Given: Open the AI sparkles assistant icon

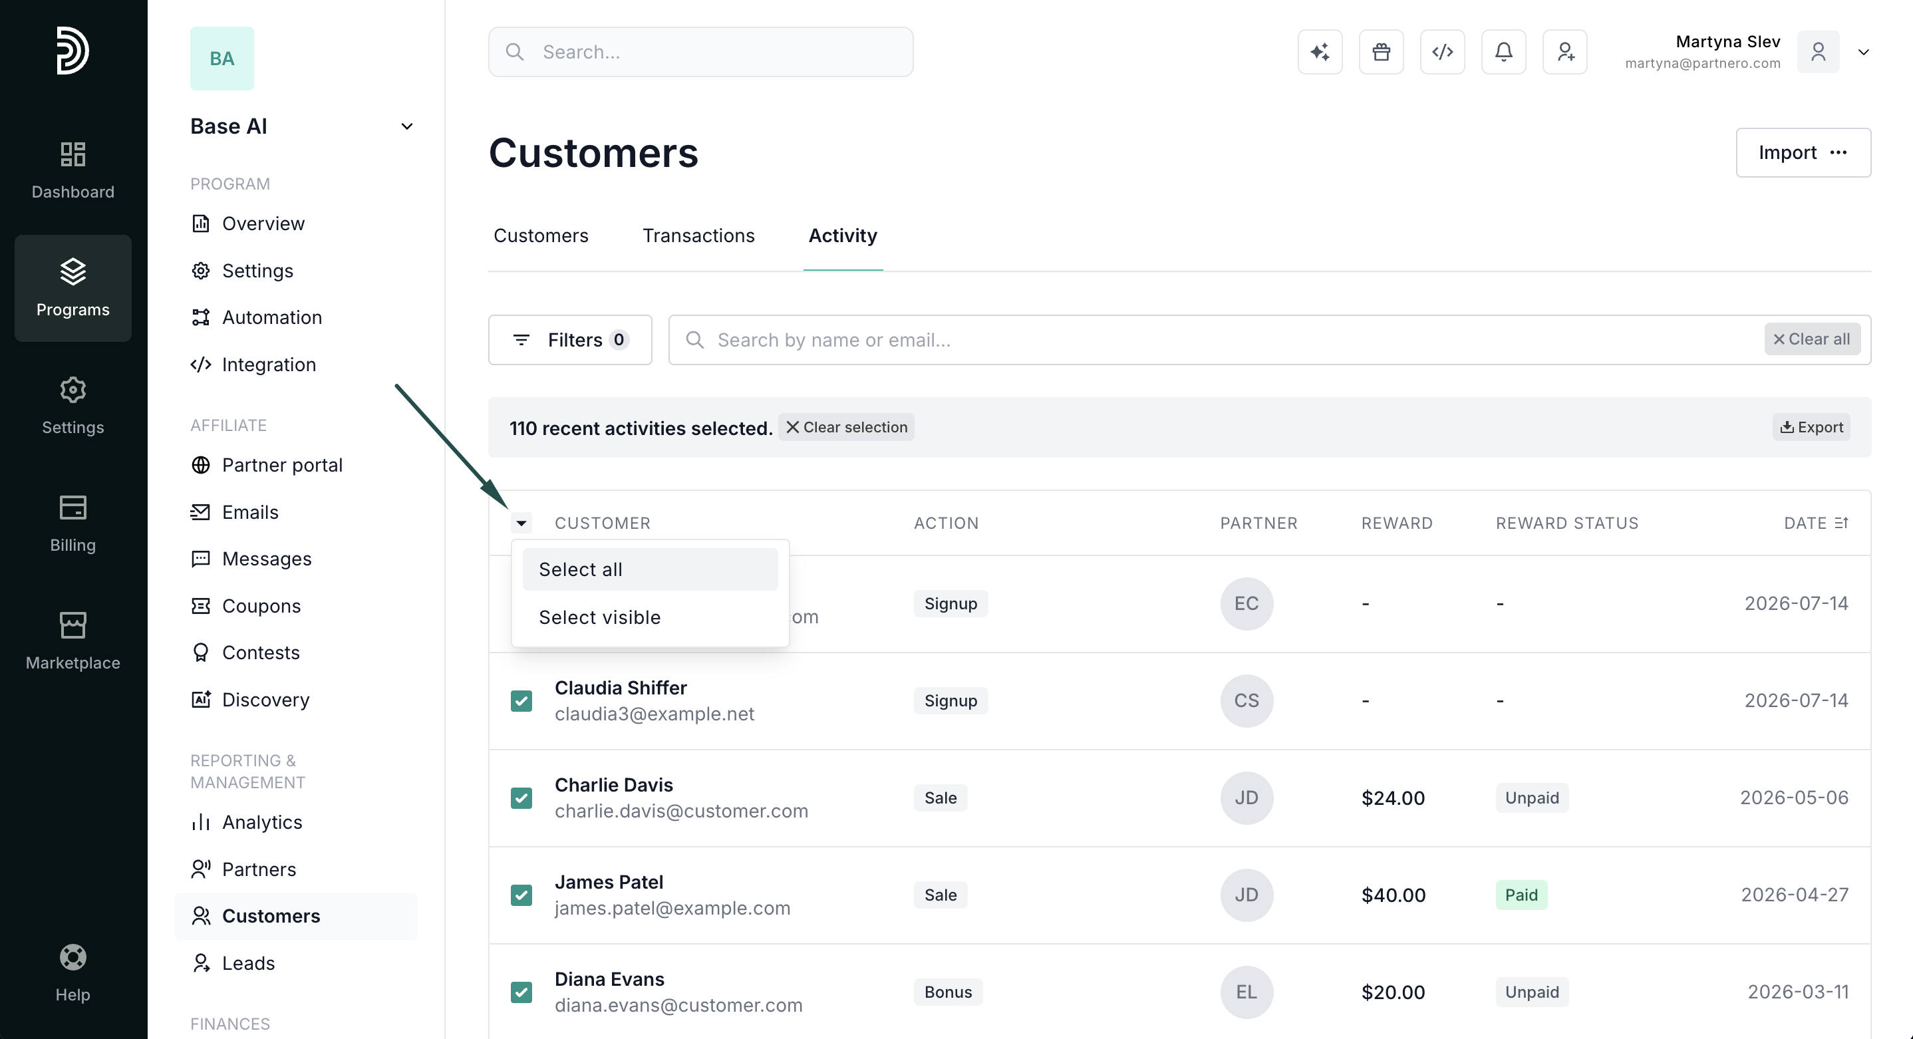Looking at the screenshot, I should (1320, 52).
